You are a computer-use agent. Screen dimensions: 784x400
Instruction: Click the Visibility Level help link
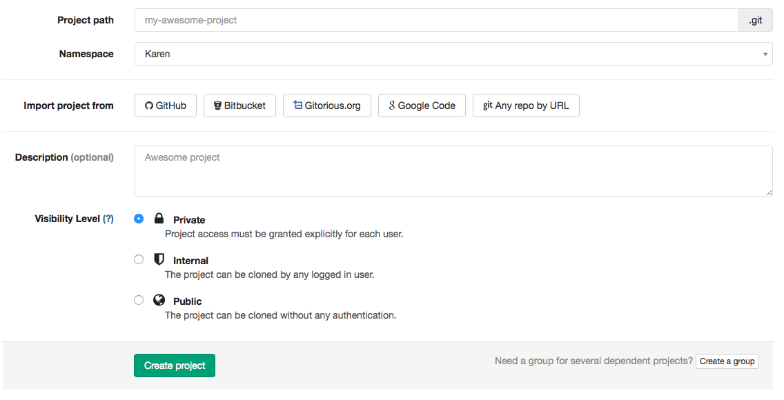109,218
